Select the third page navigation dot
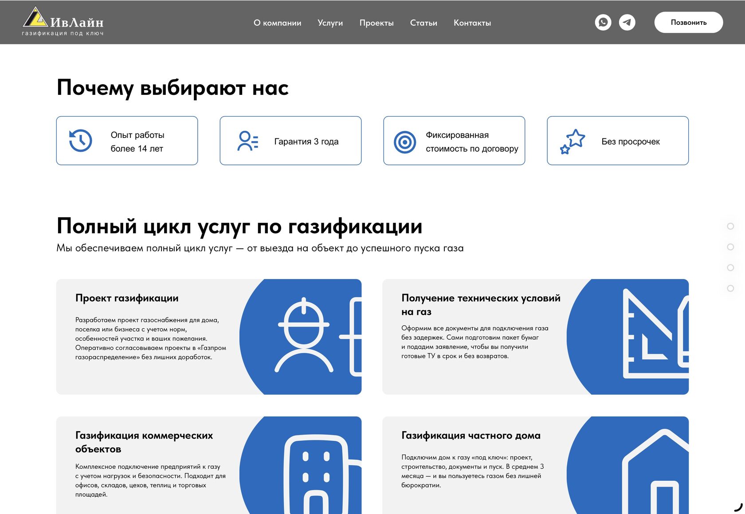Screen dimensions: 745x514 730,267
